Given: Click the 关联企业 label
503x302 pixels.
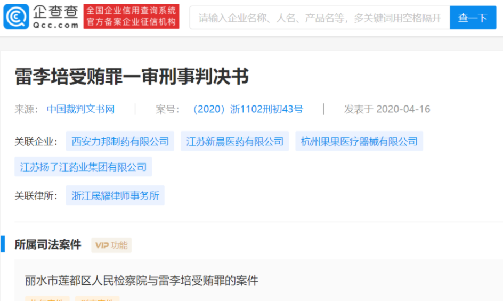Looking at the screenshot, I should [36, 141].
